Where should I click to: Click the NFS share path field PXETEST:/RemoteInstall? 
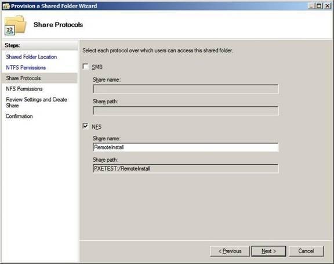pos(186,168)
